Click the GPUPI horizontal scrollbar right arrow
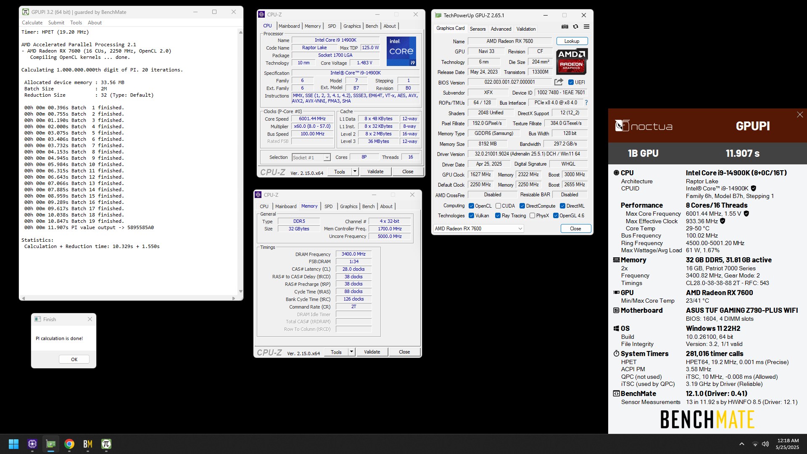Screen dimensions: 807x454 click(x=233, y=298)
